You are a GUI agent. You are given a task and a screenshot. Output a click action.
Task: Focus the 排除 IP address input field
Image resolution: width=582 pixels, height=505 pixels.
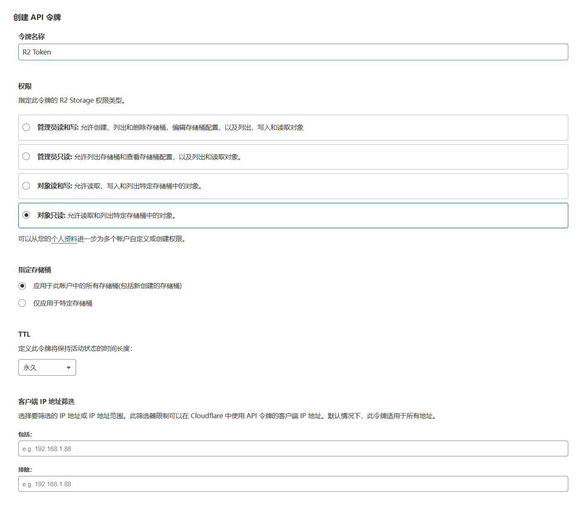[x=293, y=484]
